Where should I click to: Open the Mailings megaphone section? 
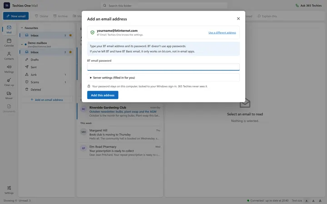[9, 69]
